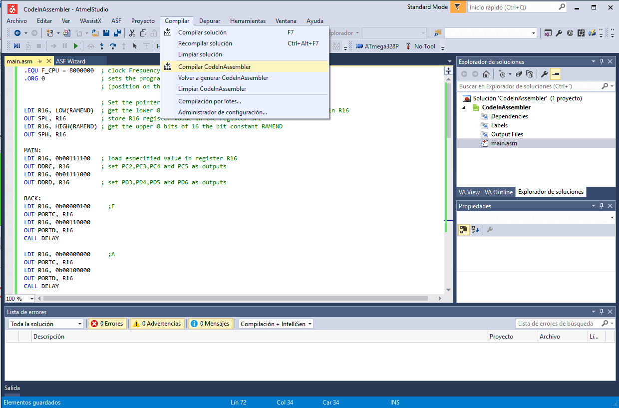Toggle the 0 Errores filter
The image size is (619, 408).
click(107, 324)
